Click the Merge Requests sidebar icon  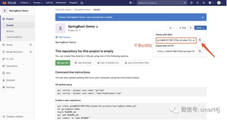(4, 52)
